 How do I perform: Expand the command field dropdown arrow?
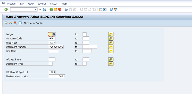pyautogui.click(x=36, y=9)
